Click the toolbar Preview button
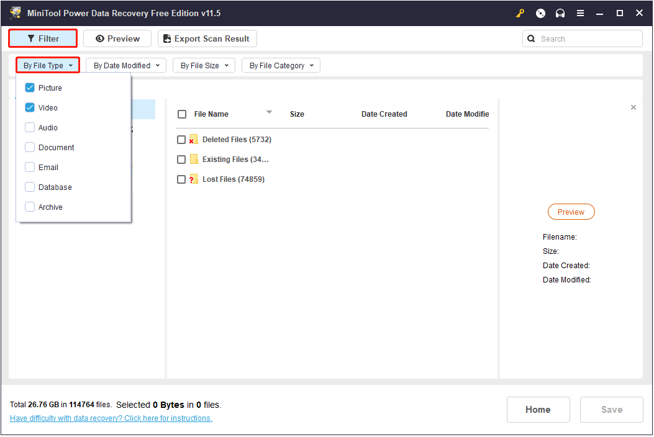This screenshot has width=654, height=437. [x=117, y=38]
